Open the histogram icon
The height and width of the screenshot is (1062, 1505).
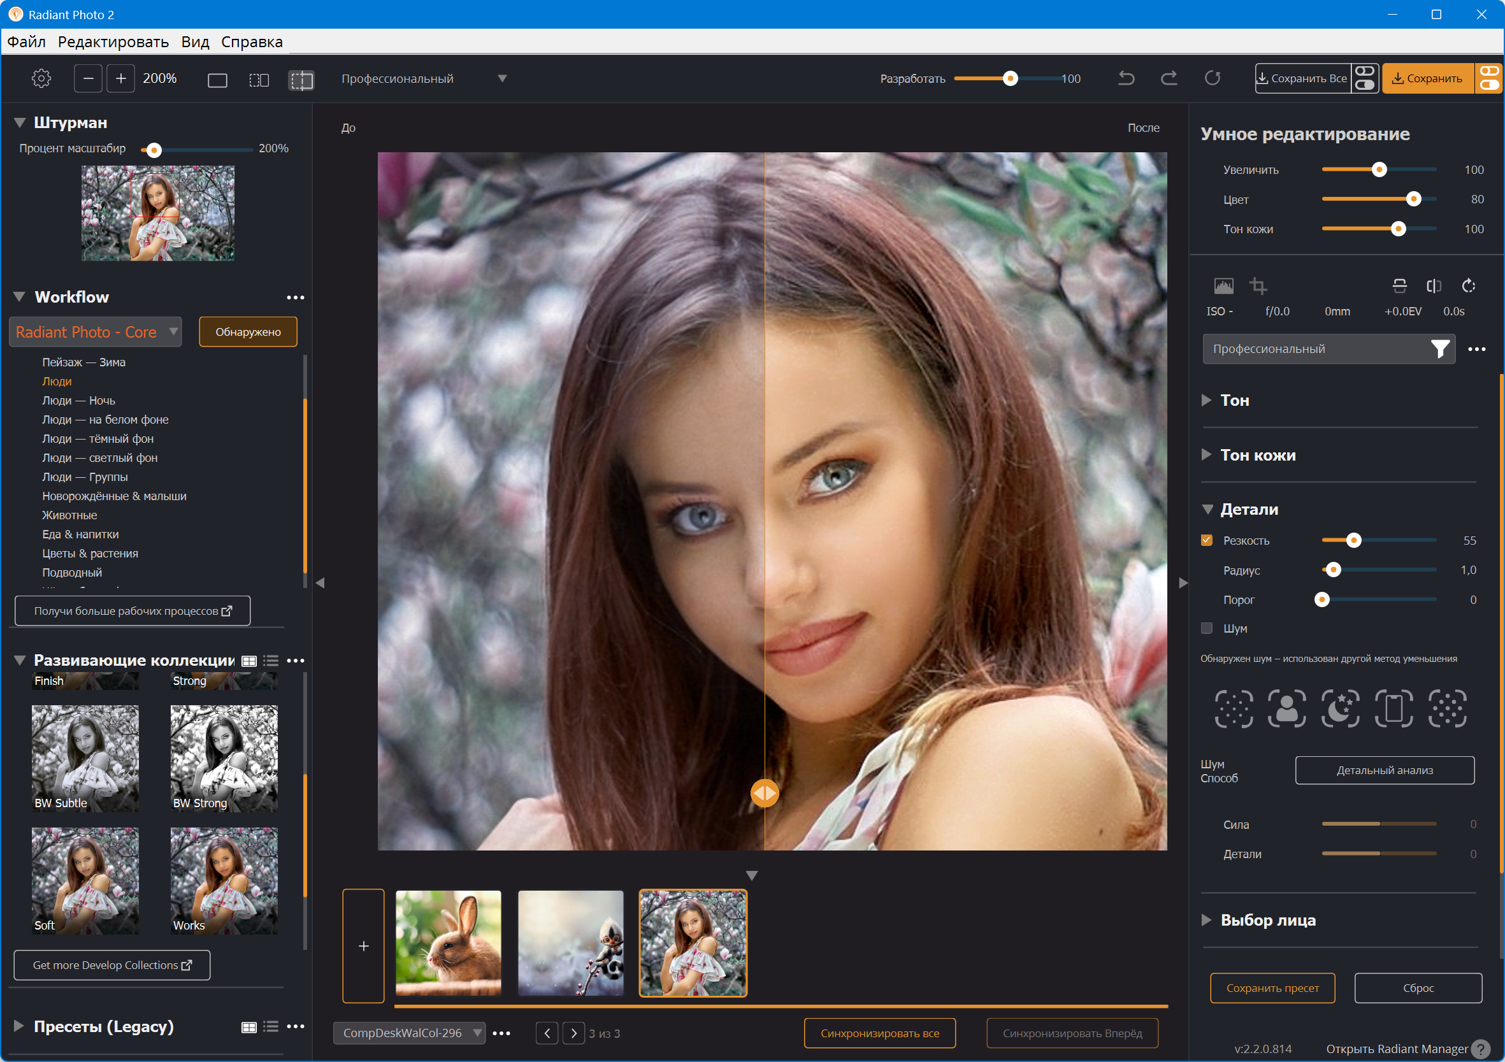(x=1223, y=286)
